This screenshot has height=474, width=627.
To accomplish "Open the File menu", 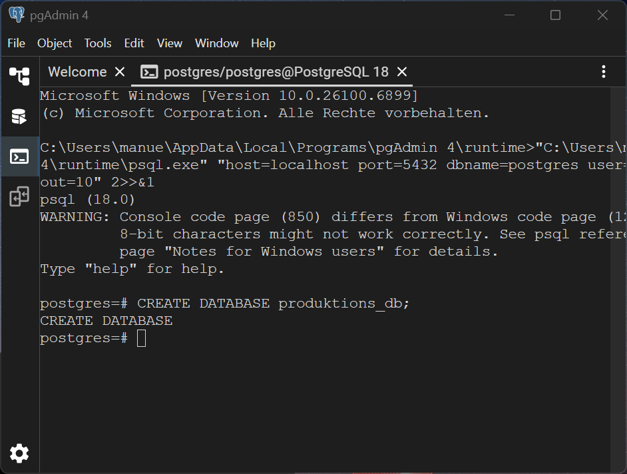I will click(17, 43).
